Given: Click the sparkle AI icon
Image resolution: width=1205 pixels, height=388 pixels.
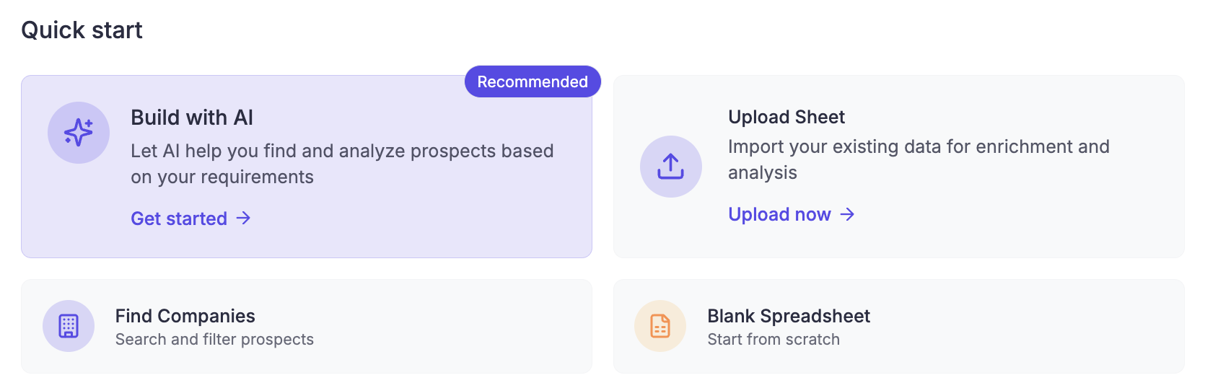Looking at the screenshot, I should pyautogui.click(x=79, y=133).
